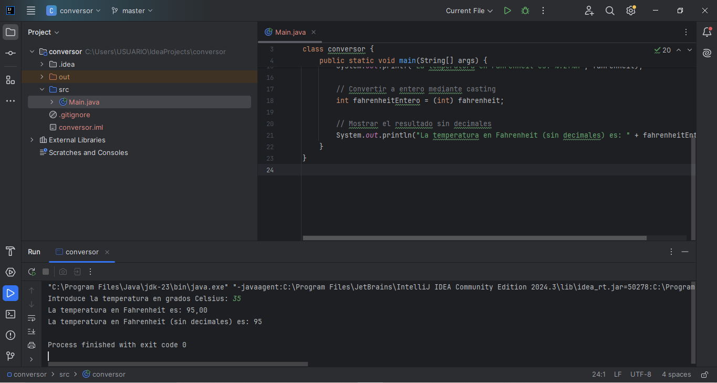Open IDE settings gear menu
This screenshot has height=383, width=717.
click(x=631, y=11)
